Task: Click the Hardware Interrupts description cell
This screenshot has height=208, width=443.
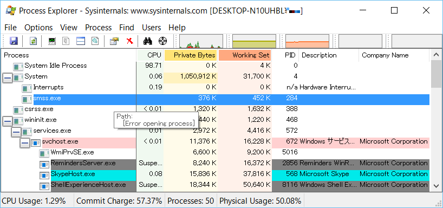Action: pos(328,88)
